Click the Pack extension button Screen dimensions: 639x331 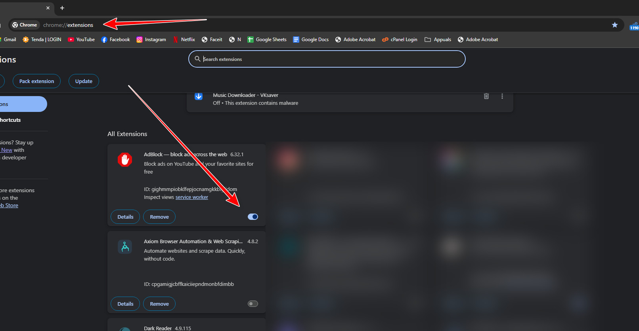[36, 81]
